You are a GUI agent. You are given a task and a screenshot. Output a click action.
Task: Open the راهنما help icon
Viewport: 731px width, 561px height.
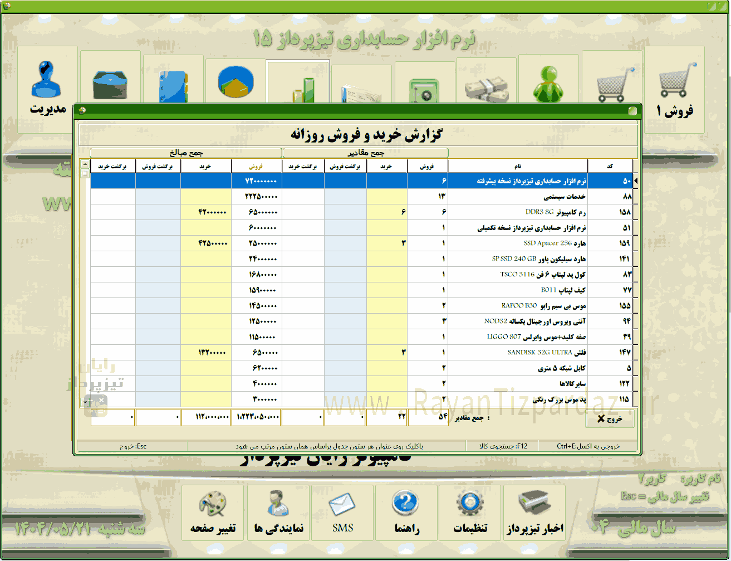[x=406, y=513]
